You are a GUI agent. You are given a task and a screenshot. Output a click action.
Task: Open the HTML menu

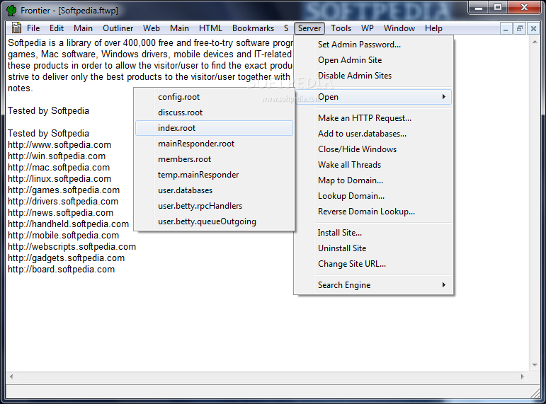[x=210, y=28]
